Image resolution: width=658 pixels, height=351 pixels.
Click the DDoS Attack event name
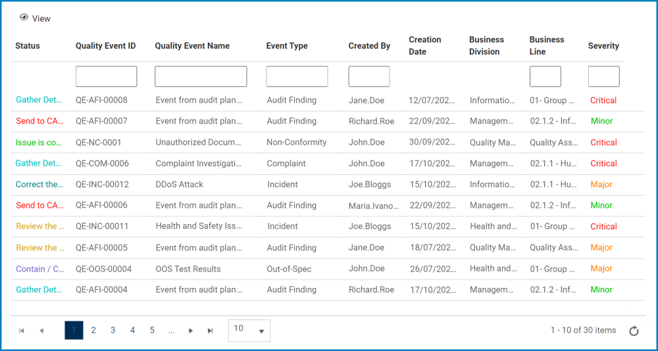pyautogui.click(x=179, y=184)
